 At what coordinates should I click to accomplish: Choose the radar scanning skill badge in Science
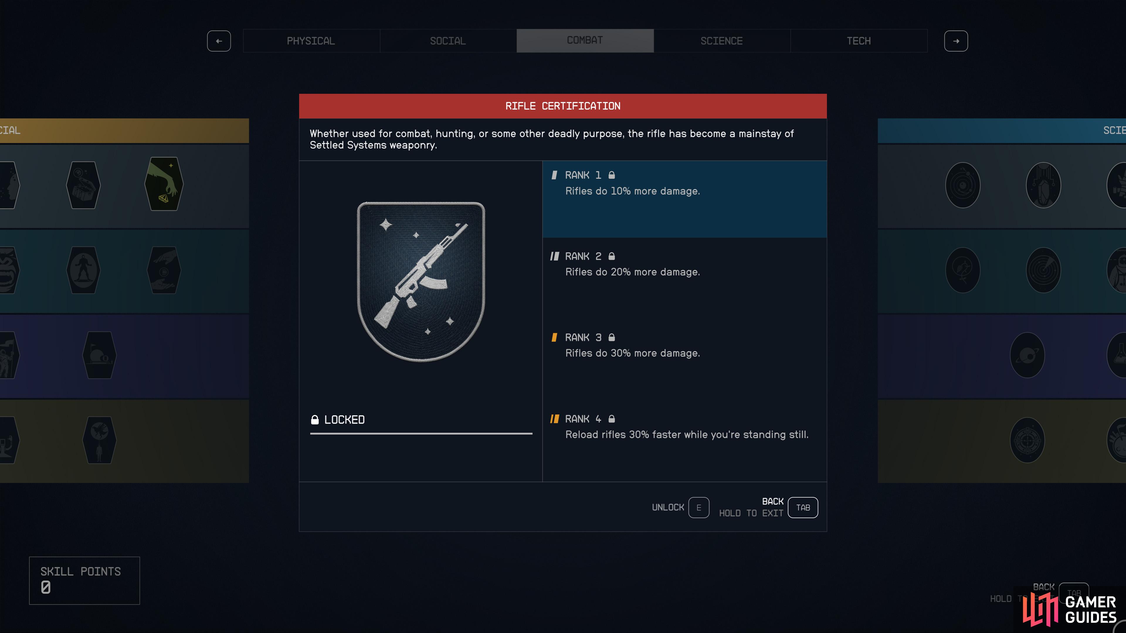coord(1043,270)
